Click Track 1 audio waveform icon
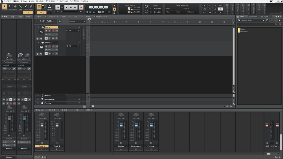The height and width of the screenshot is (159, 283). (x=41, y=32)
